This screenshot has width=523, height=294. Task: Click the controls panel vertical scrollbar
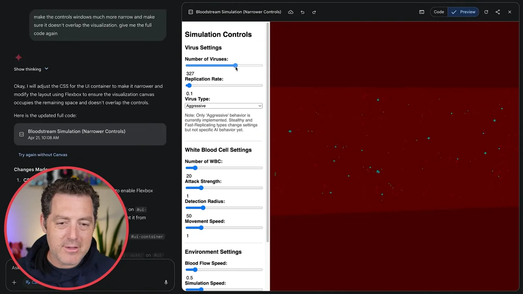(x=268, y=132)
